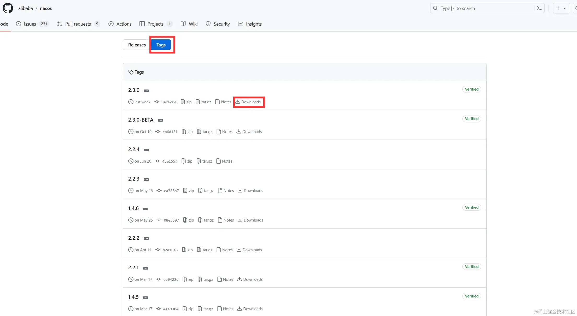
Task: Select the Releases toggle button
Action: tap(137, 45)
